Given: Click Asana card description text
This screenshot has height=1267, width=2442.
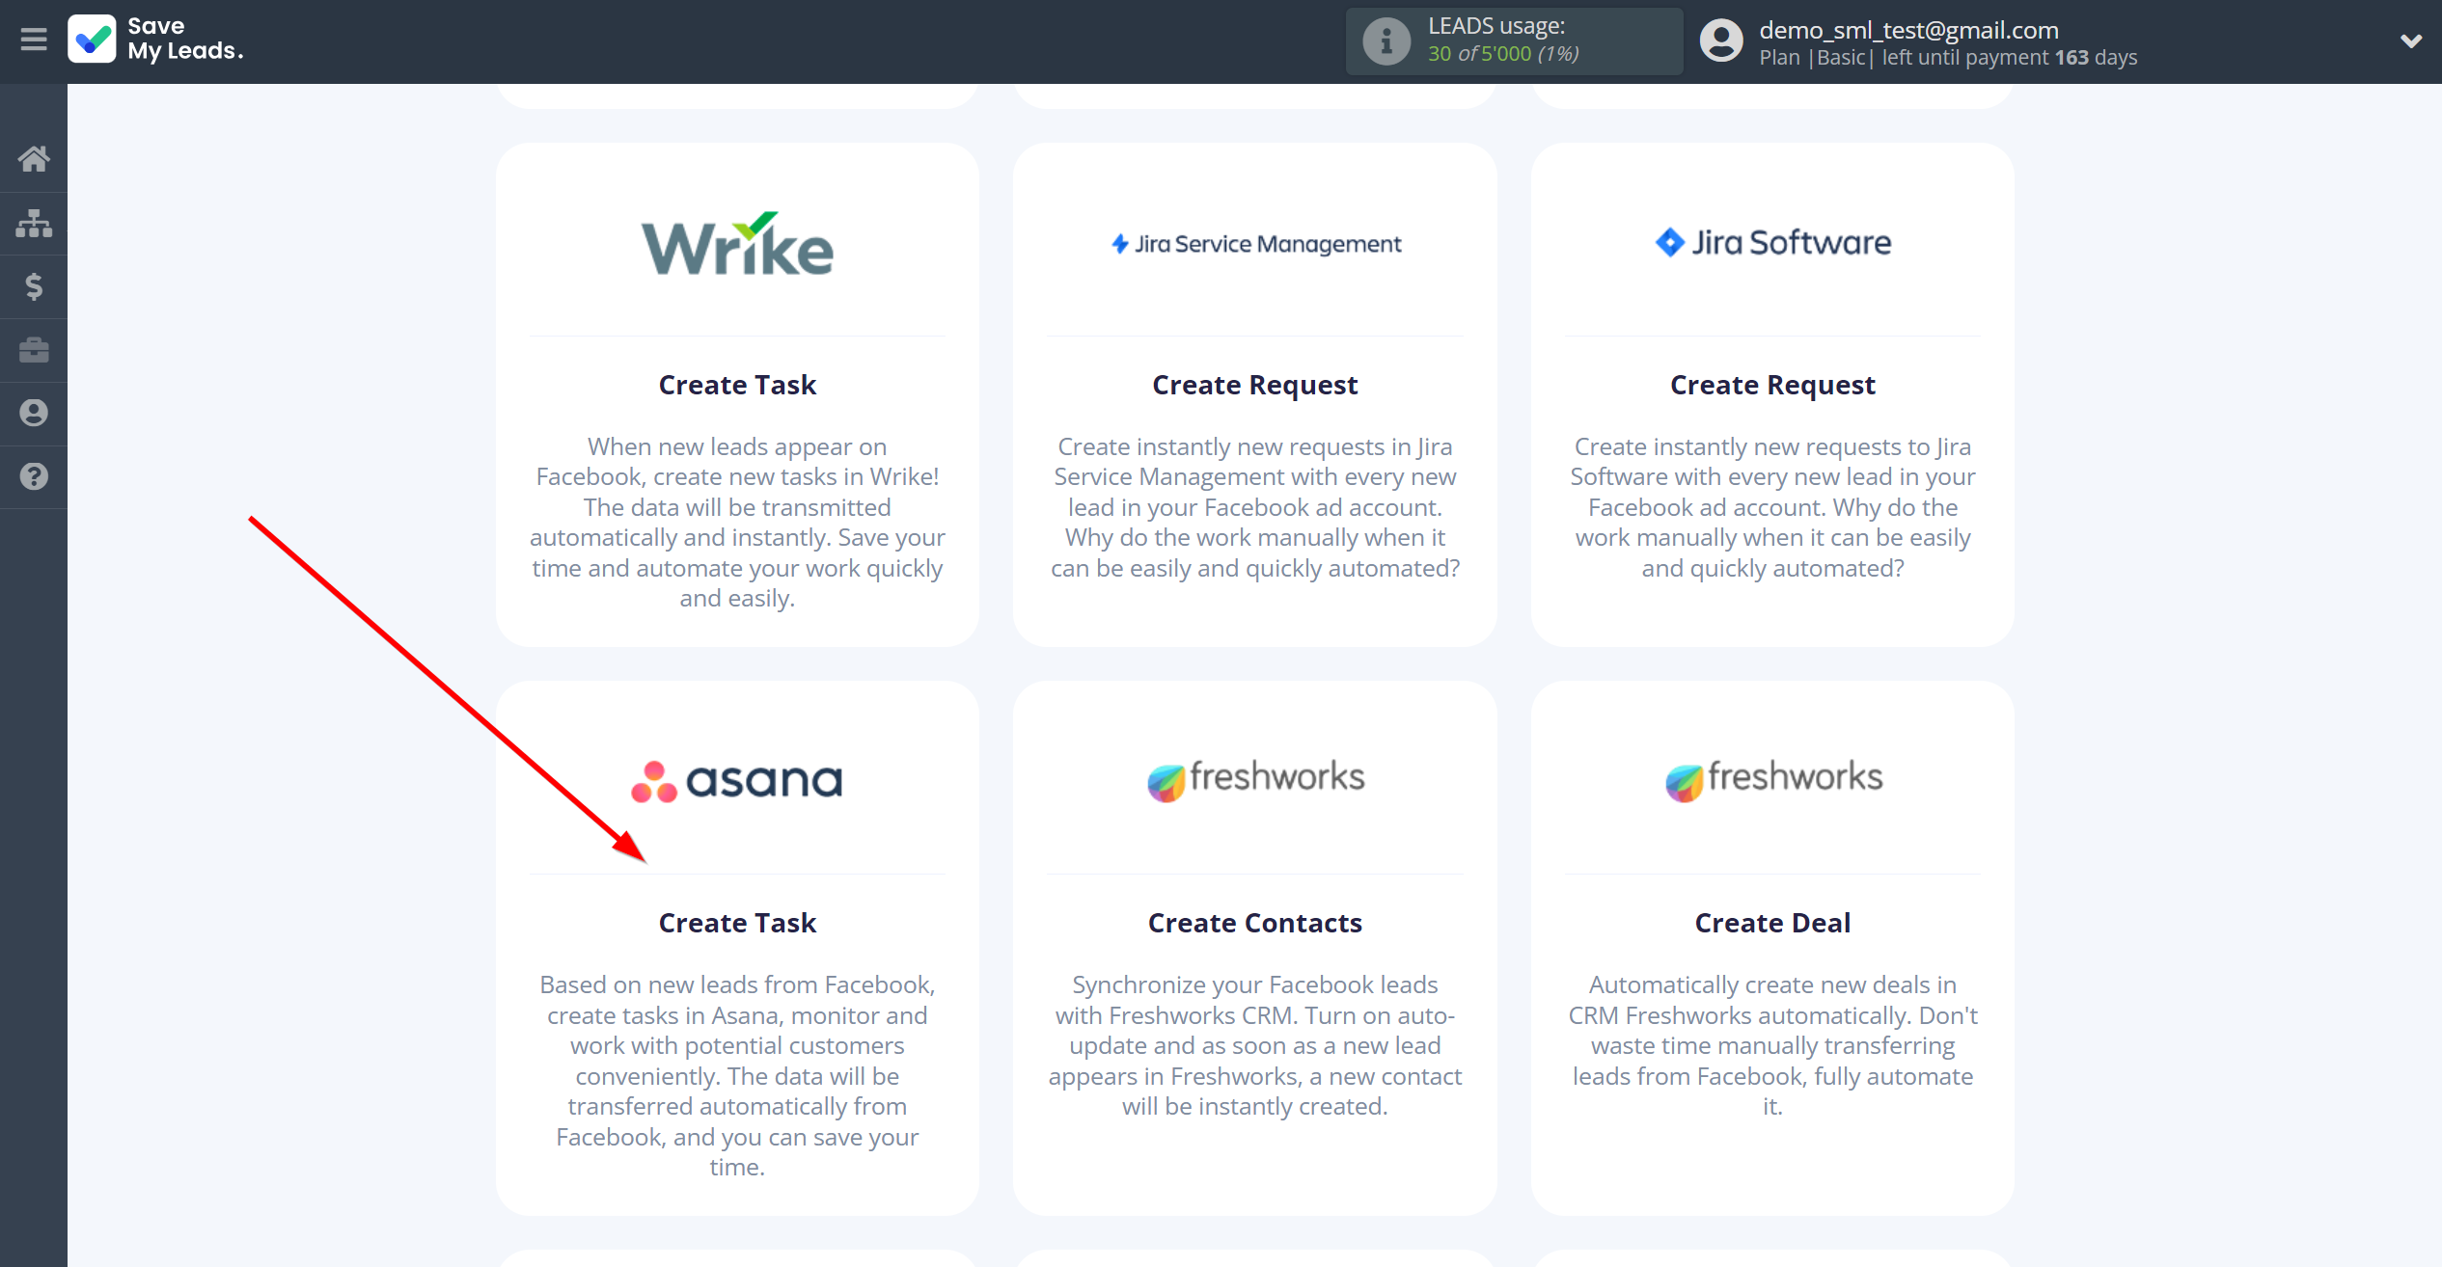Looking at the screenshot, I should [x=737, y=1075].
